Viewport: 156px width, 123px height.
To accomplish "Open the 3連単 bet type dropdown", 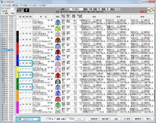I will pos(24,119).
